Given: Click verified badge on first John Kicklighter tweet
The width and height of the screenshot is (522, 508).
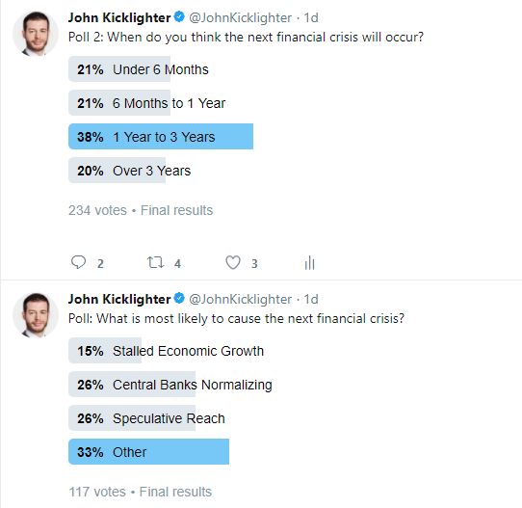Looking at the screenshot, I should click(179, 17).
